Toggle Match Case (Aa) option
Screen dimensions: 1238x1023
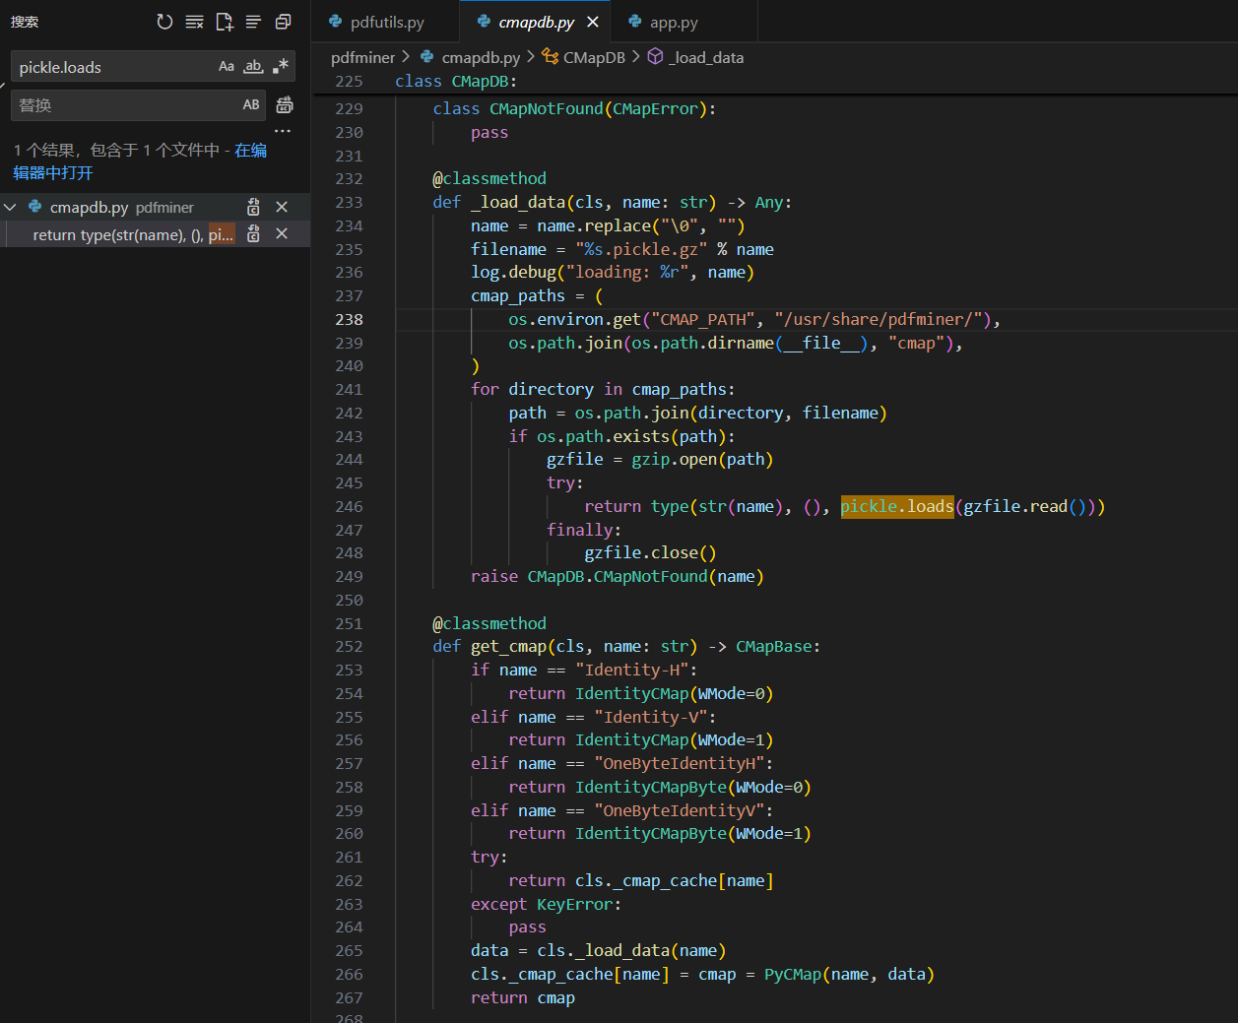pyautogui.click(x=227, y=66)
